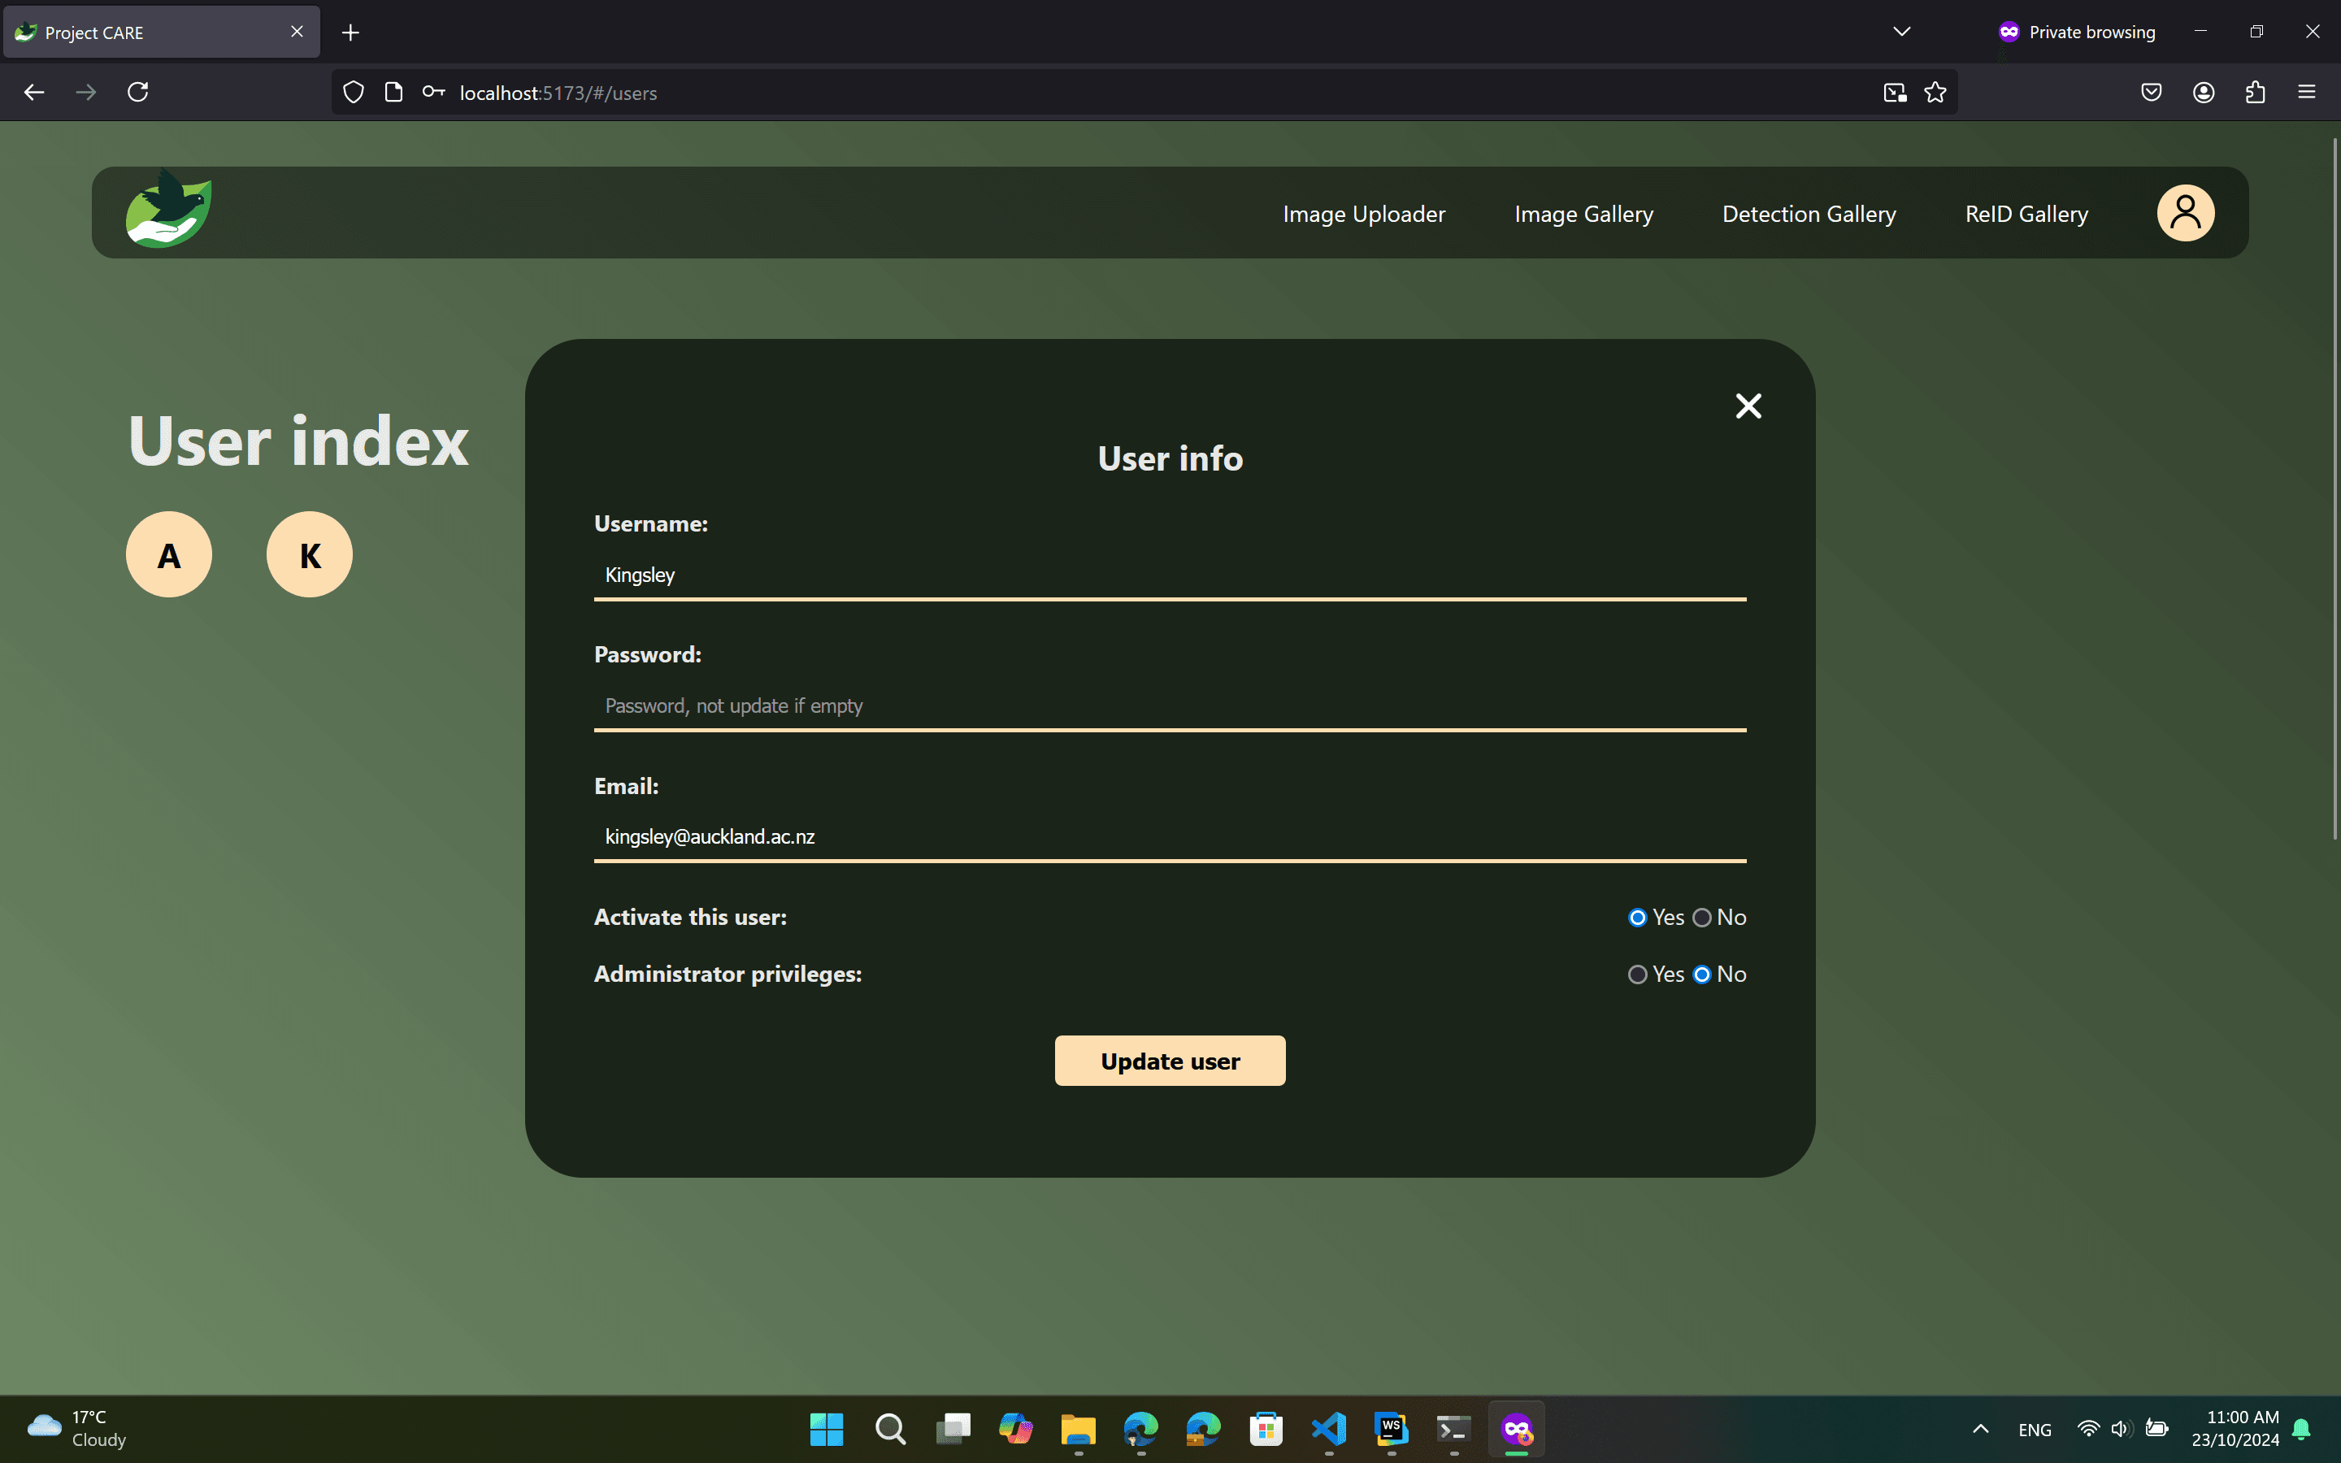This screenshot has width=2341, height=1463.
Task: Set Activate this user to Yes
Action: pos(1637,918)
